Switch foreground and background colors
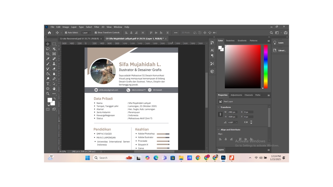Image resolution: width=333 pixels, height=187 pixels. coord(54,99)
